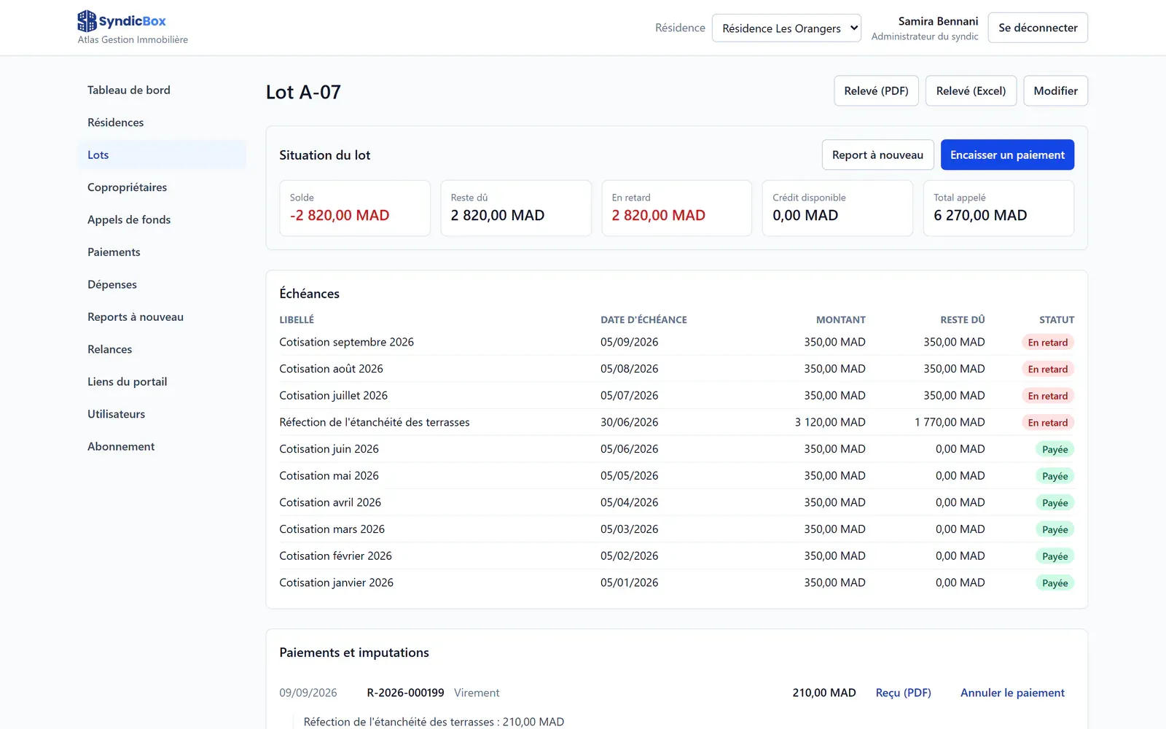Download Relevé (PDF)
The image size is (1166, 729).
pos(876,91)
